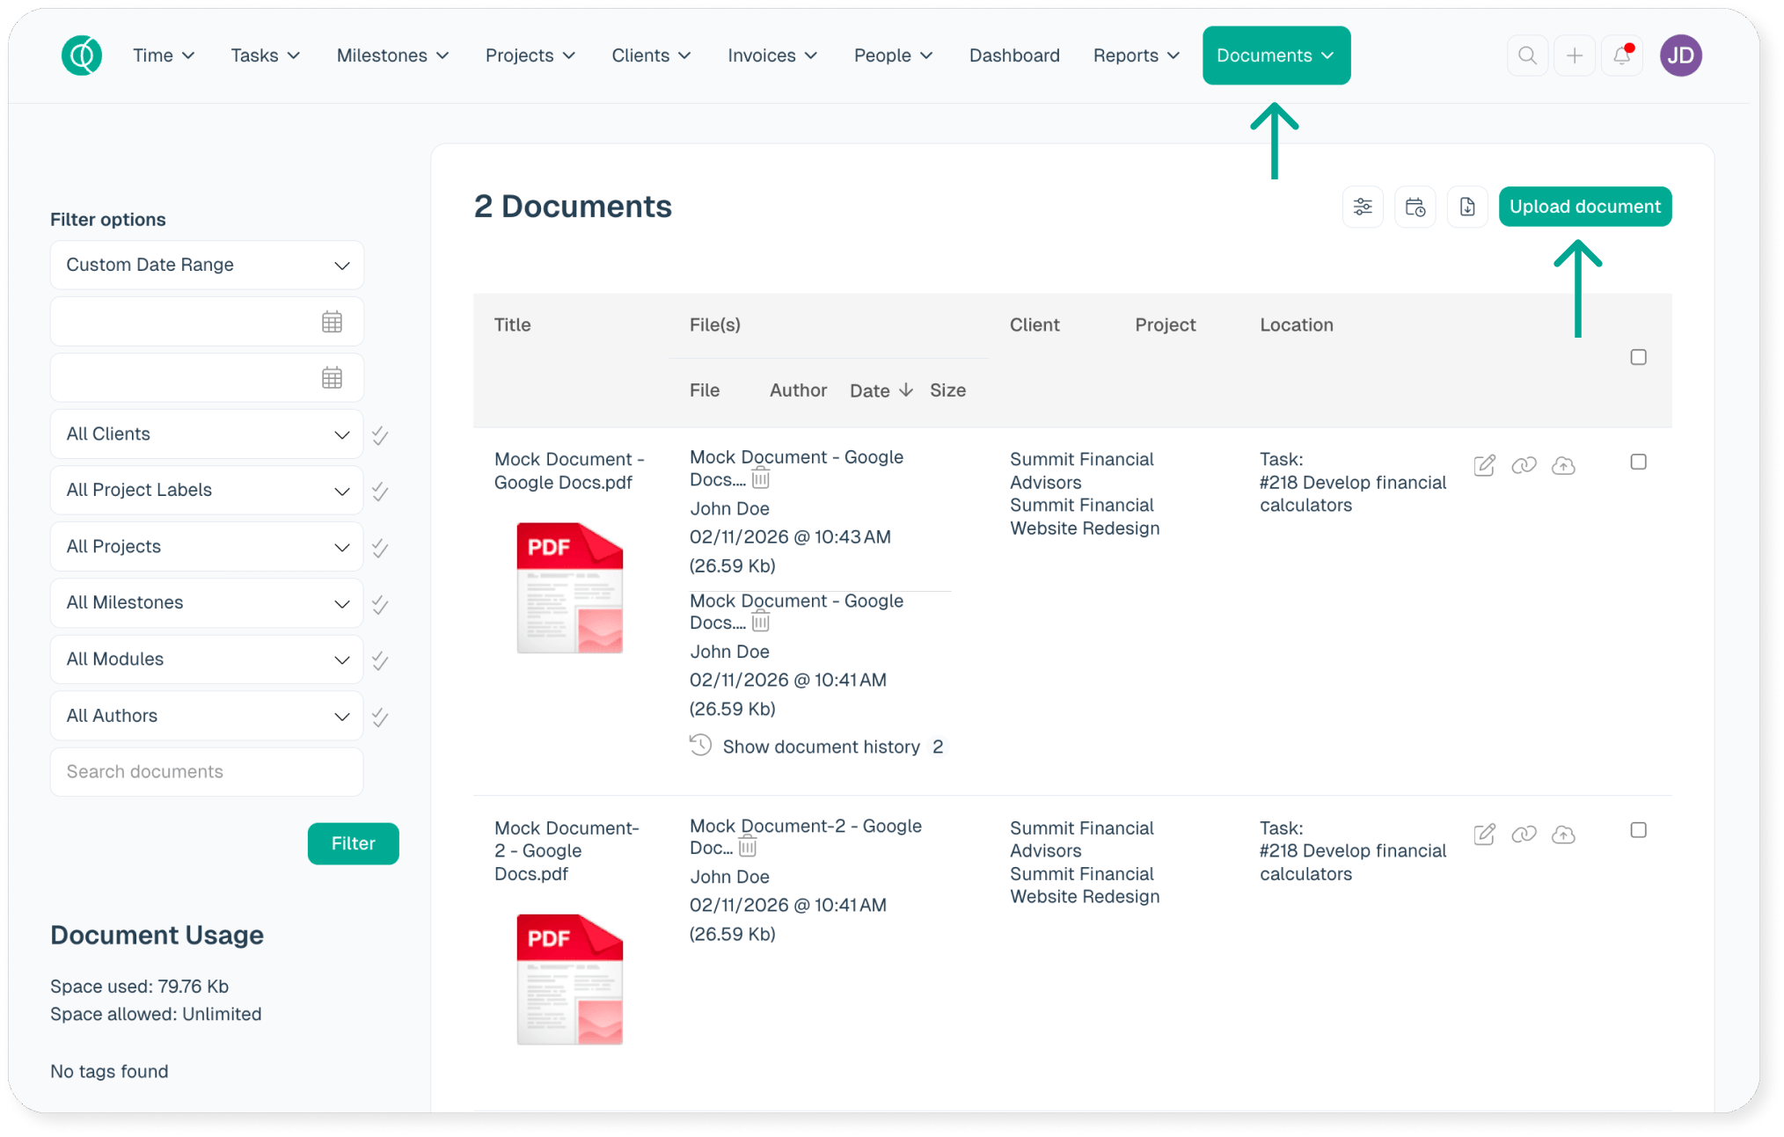Click the Upload document button
The width and height of the screenshot is (1784, 1137).
click(x=1584, y=207)
